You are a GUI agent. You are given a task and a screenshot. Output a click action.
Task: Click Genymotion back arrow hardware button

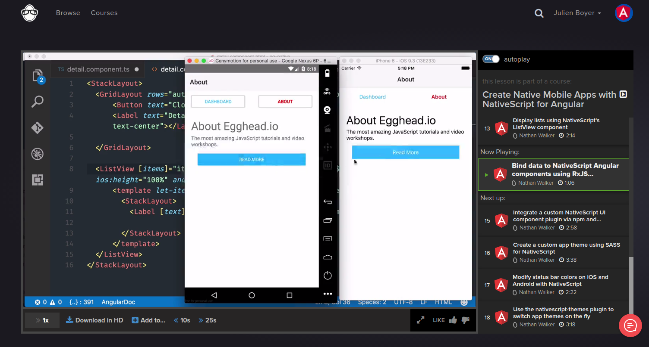(328, 202)
